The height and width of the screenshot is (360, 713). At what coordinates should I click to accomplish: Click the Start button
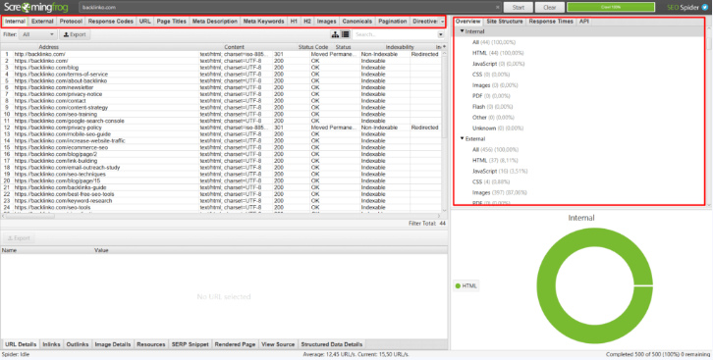pyautogui.click(x=518, y=7)
